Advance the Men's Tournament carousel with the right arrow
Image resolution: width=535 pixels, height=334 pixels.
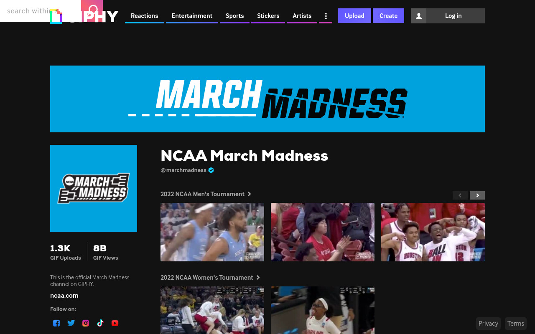[x=477, y=195]
